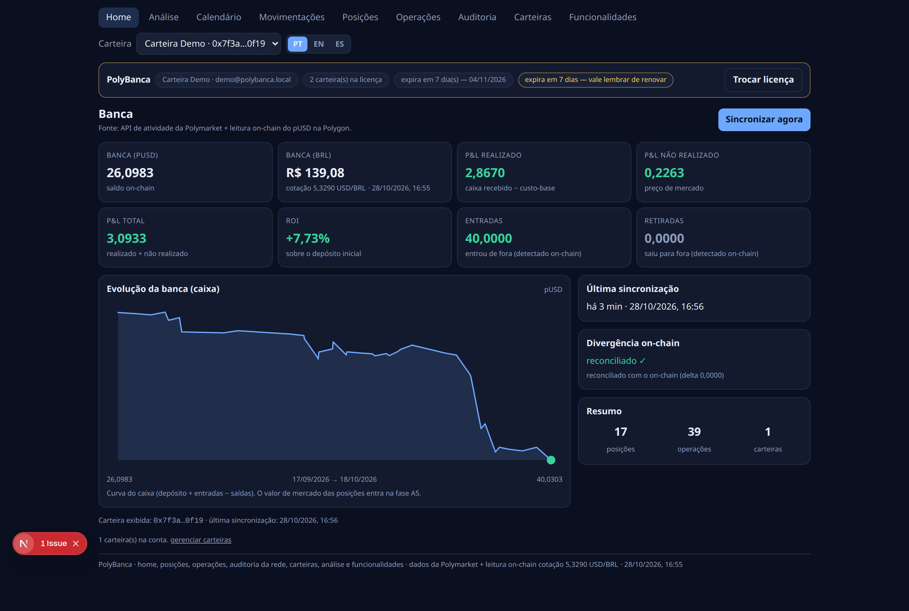Switch language to ES
This screenshot has height=611, width=909.
tap(340, 44)
